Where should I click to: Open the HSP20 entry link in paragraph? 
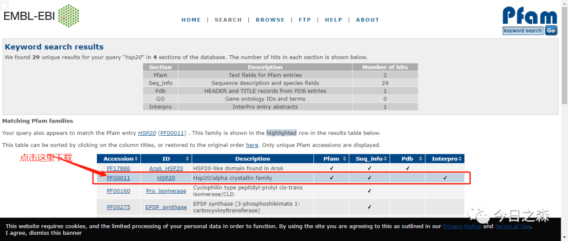coord(147,133)
